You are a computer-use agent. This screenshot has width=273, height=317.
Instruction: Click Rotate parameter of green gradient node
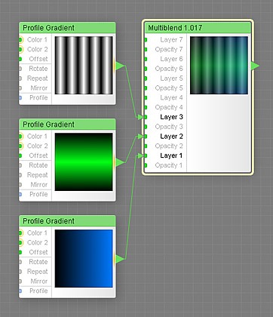point(38,165)
